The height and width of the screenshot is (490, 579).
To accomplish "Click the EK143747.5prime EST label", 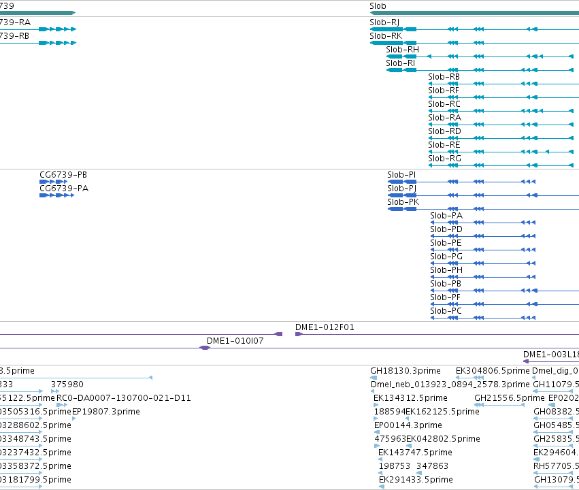I will click(415, 453).
